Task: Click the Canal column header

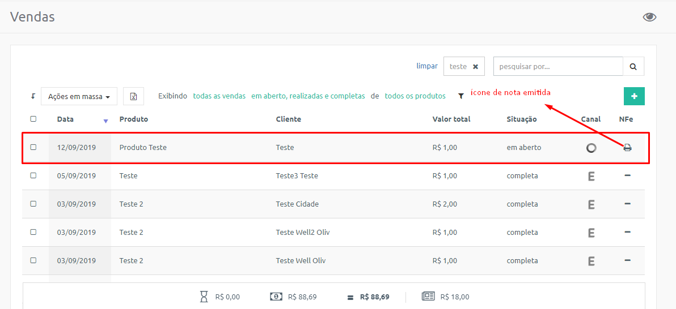Action: 591,119
